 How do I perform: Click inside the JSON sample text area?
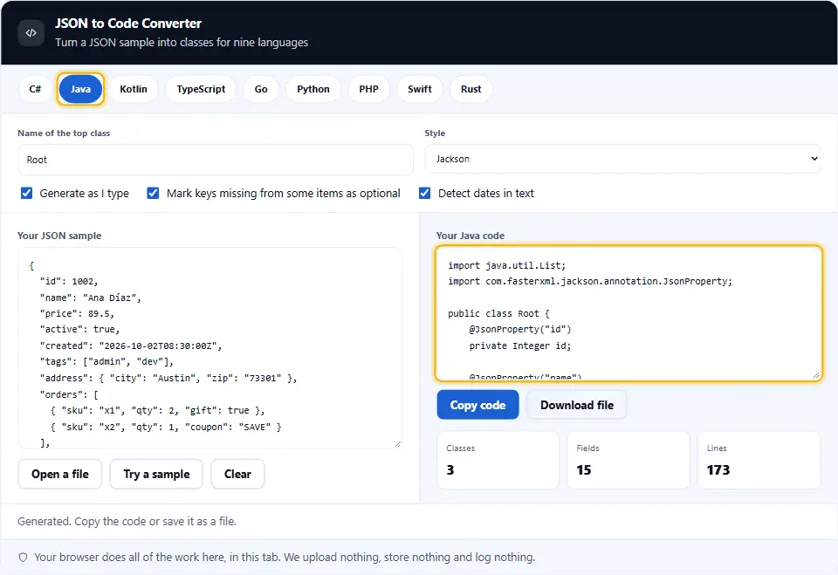[210, 348]
